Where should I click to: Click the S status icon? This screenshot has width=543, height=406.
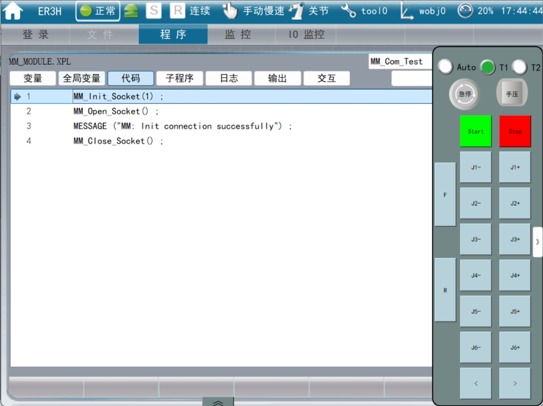tap(154, 11)
